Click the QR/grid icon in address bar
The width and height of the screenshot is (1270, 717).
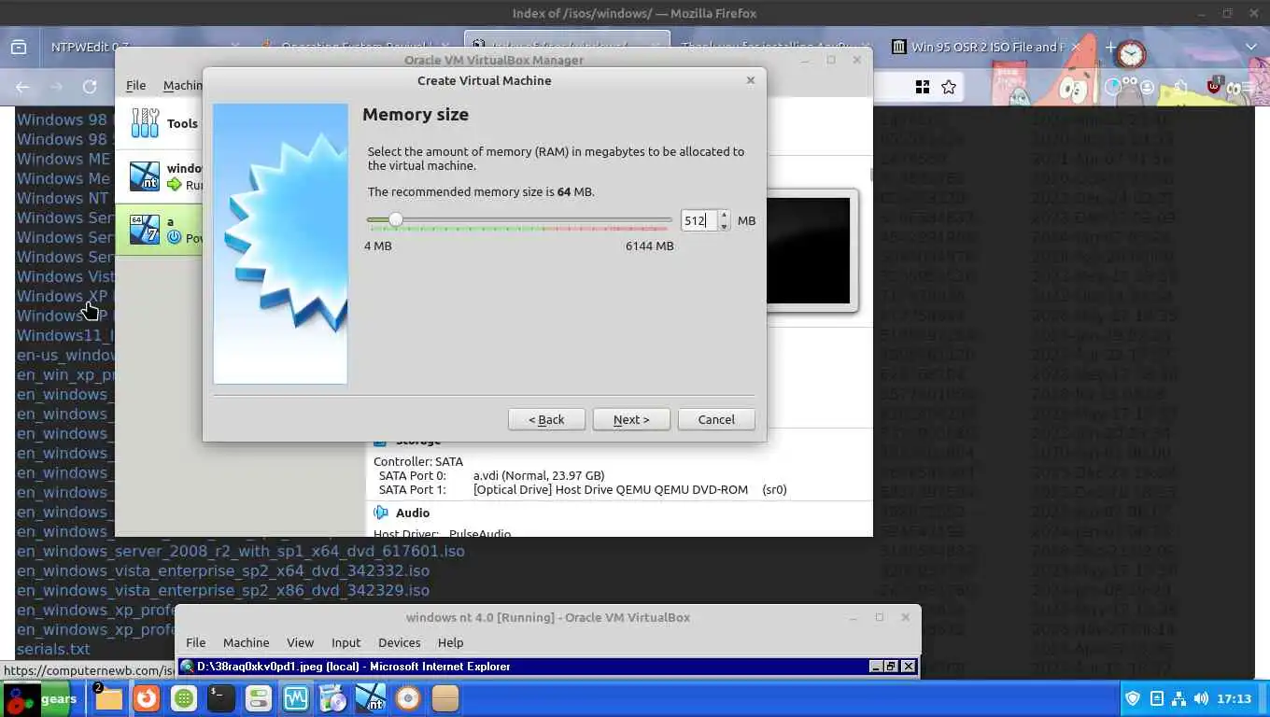[x=923, y=87]
